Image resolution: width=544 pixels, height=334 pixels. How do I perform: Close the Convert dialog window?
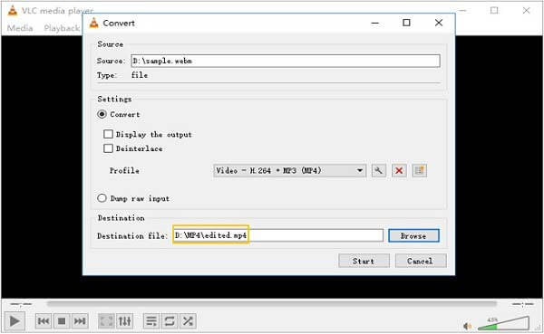pos(439,23)
